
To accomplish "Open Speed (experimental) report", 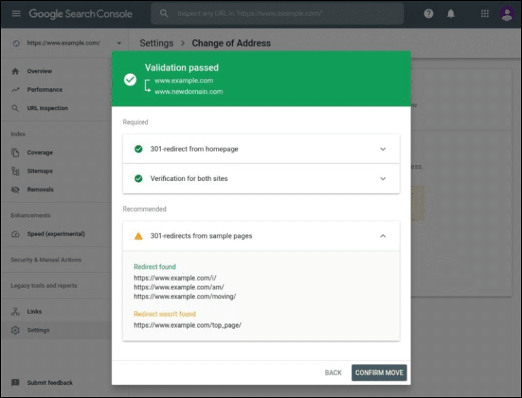I will tap(57, 234).
